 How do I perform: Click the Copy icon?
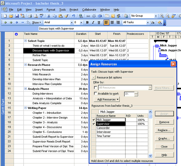pos(55,16)
